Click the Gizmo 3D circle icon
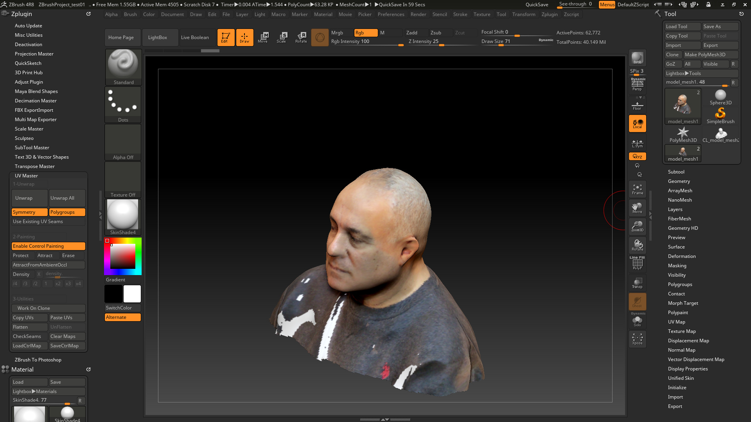This screenshot has height=422, width=751. pyautogui.click(x=320, y=38)
